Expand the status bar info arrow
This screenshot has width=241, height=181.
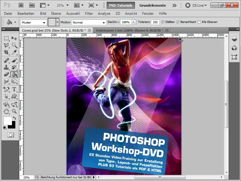94,177
